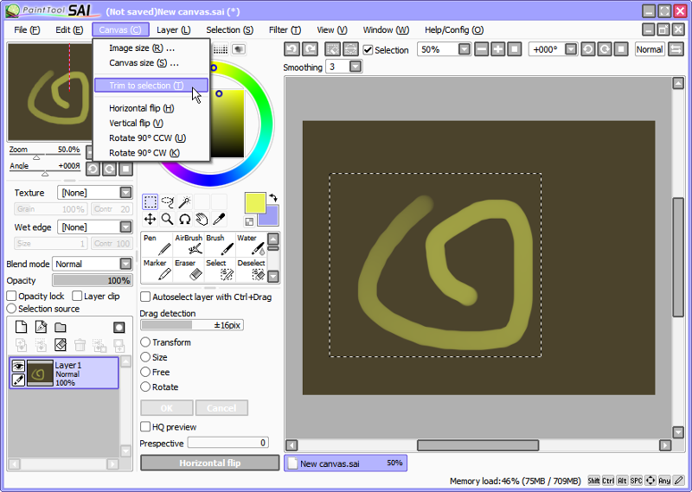Choose Image size from Canvas menu
692x492 pixels.
(151, 48)
